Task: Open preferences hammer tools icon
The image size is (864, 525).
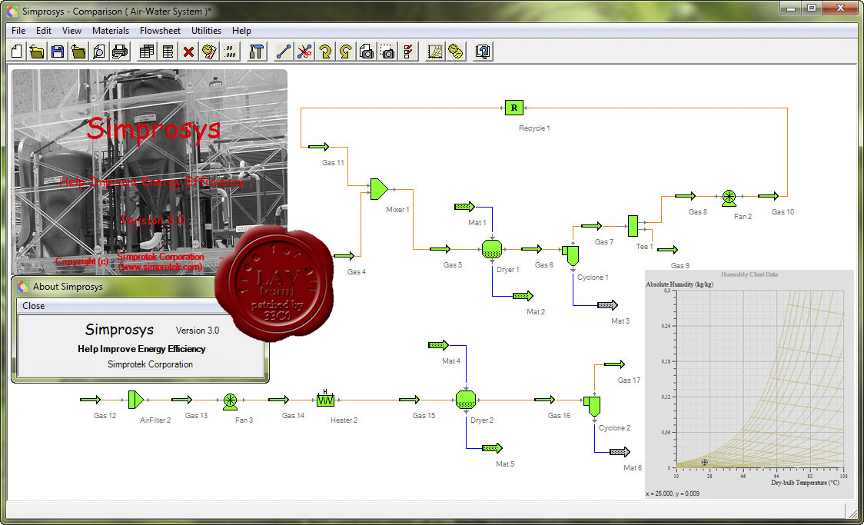Action: (x=256, y=52)
